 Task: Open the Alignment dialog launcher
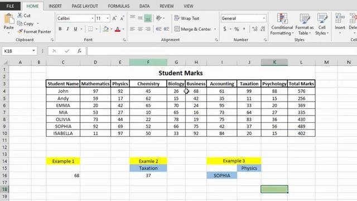pyautogui.click(x=216, y=40)
